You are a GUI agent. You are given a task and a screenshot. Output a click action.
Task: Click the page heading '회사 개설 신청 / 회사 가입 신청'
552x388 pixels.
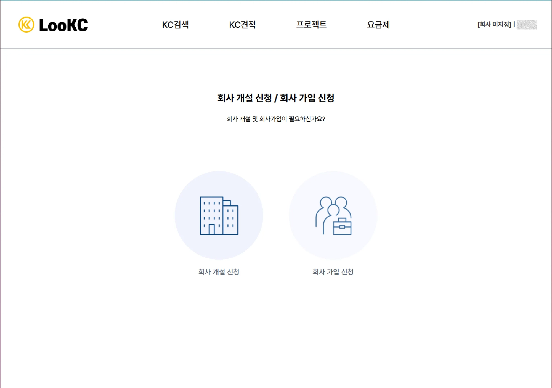coord(276,98)
